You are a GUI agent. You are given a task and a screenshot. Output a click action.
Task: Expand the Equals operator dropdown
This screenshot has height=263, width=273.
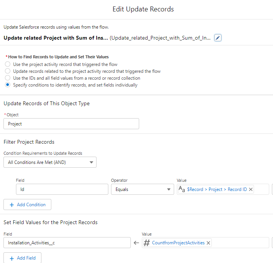coord(142,189)
